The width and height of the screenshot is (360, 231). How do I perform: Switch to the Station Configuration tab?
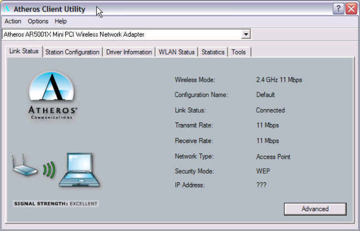pyautogui.click(x=72, y=52)
